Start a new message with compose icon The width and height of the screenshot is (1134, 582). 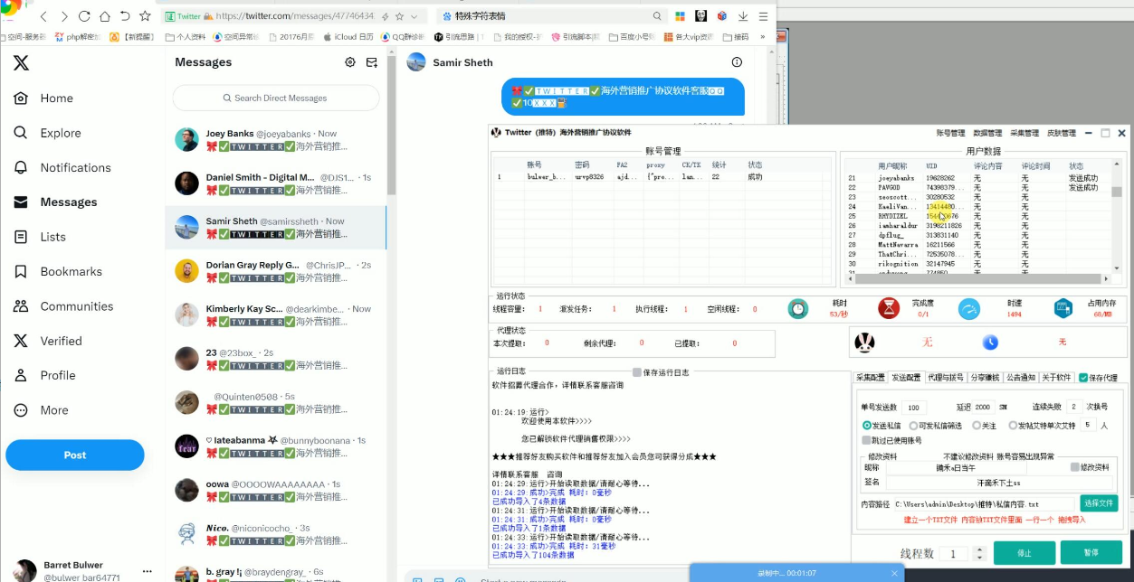click(372, 62)
